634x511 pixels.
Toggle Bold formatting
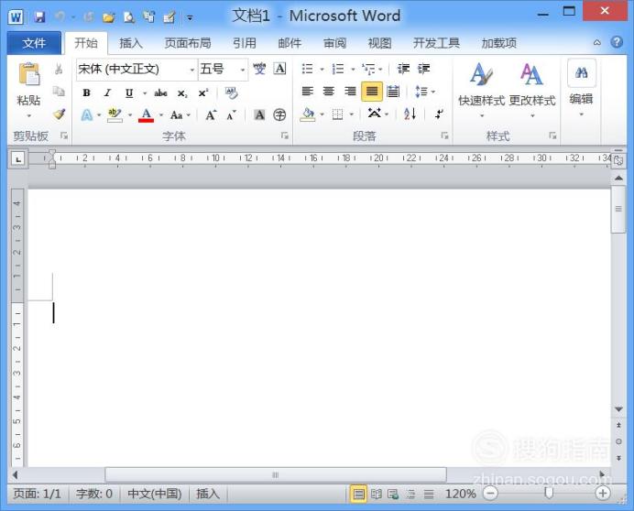click(86, 93)
